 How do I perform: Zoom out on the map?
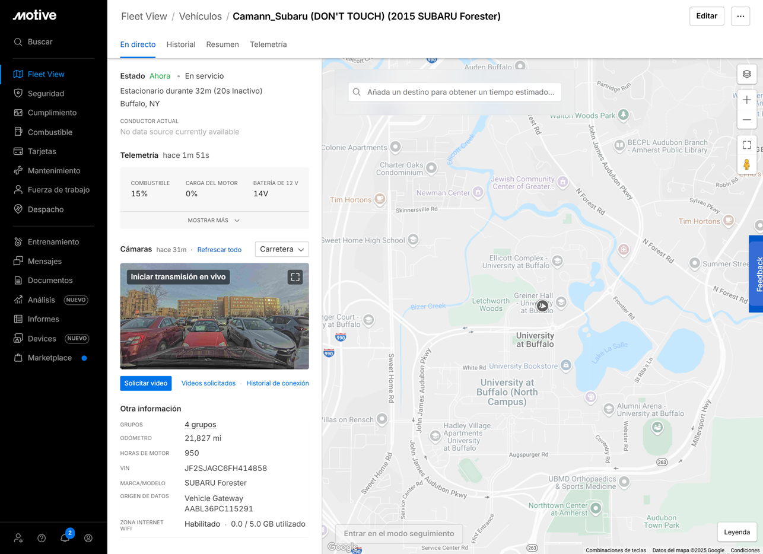click(x=746, y=120)
